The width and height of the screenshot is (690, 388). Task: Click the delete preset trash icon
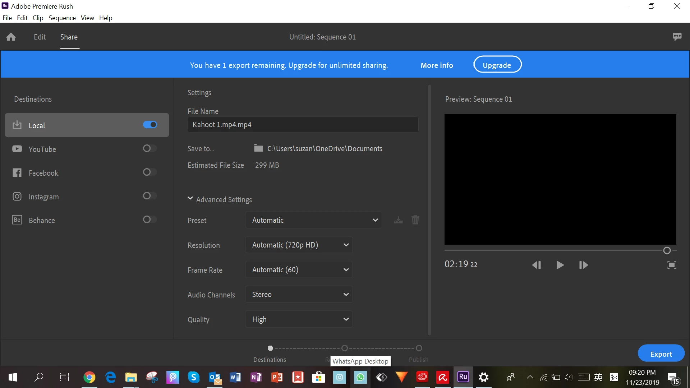click(415, 220)
